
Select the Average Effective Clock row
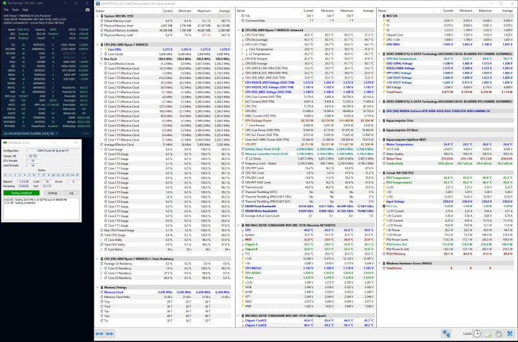(165, 144)
